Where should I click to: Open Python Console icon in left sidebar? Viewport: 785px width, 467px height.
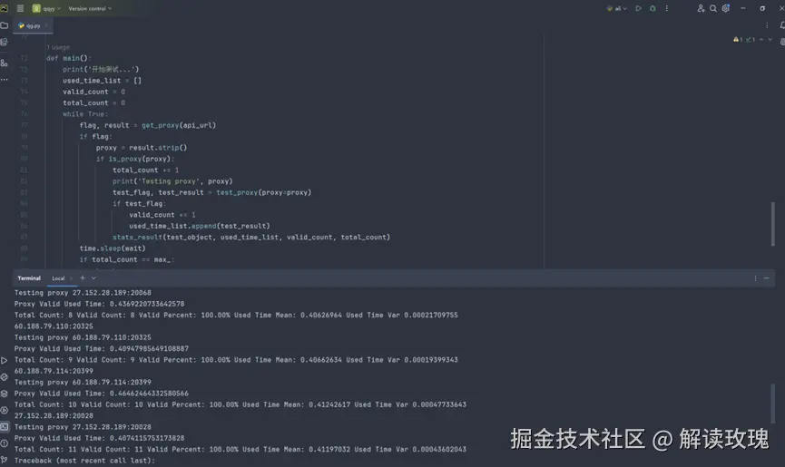click(x=5, y=377)
